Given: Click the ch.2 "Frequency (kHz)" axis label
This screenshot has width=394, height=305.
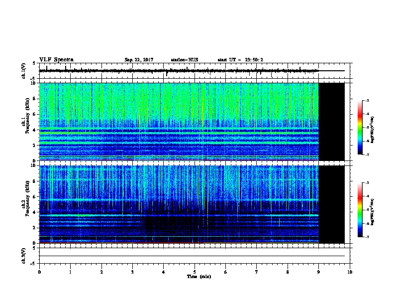Looking at the screenshot, I should pos(27,198).
